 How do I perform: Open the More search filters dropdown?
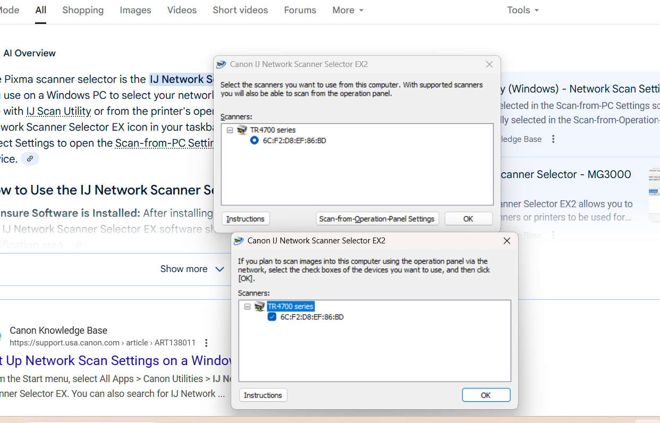(348, 10)
